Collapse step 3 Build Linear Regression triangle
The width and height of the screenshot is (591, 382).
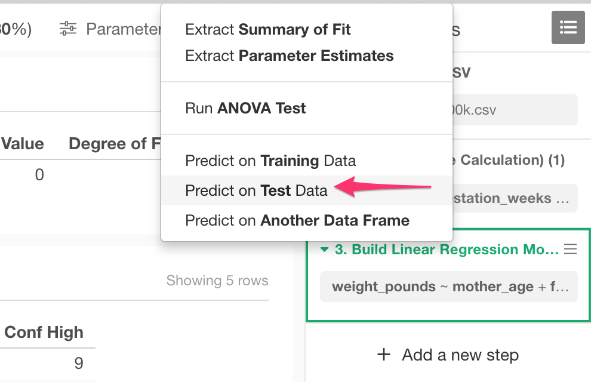tap(324, 249)
